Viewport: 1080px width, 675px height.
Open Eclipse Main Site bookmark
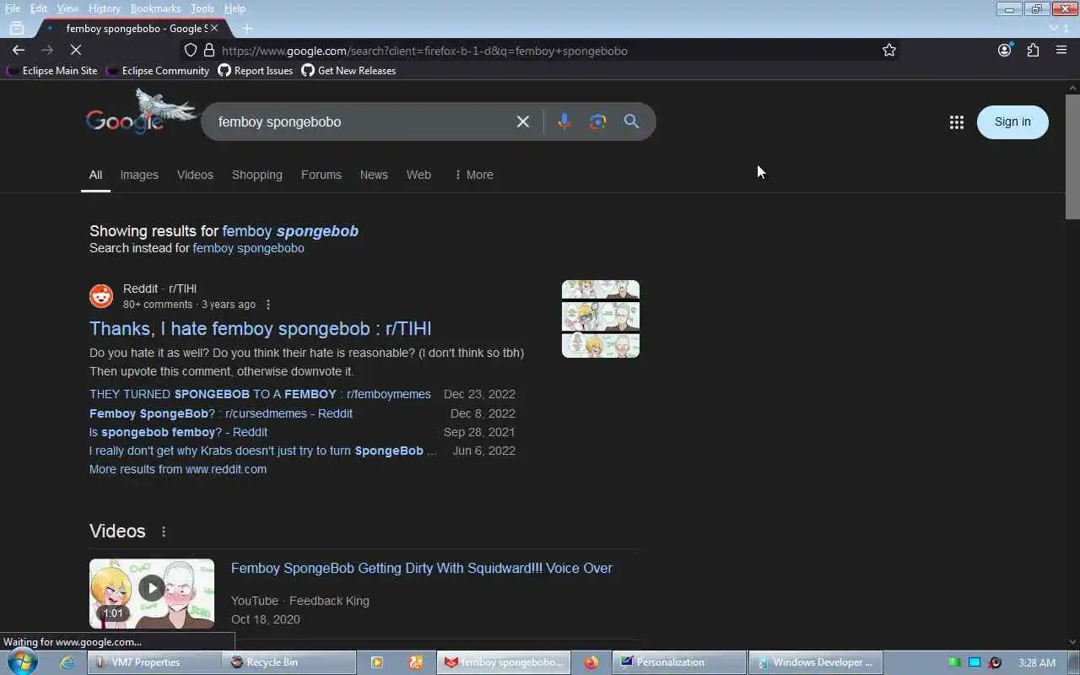[x=51, y=71]
